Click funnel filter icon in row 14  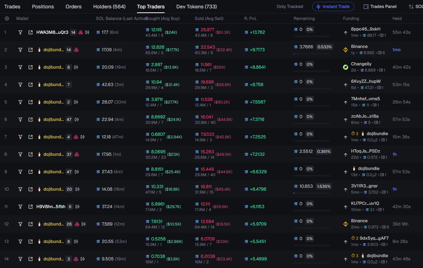(x=20, y=259)
